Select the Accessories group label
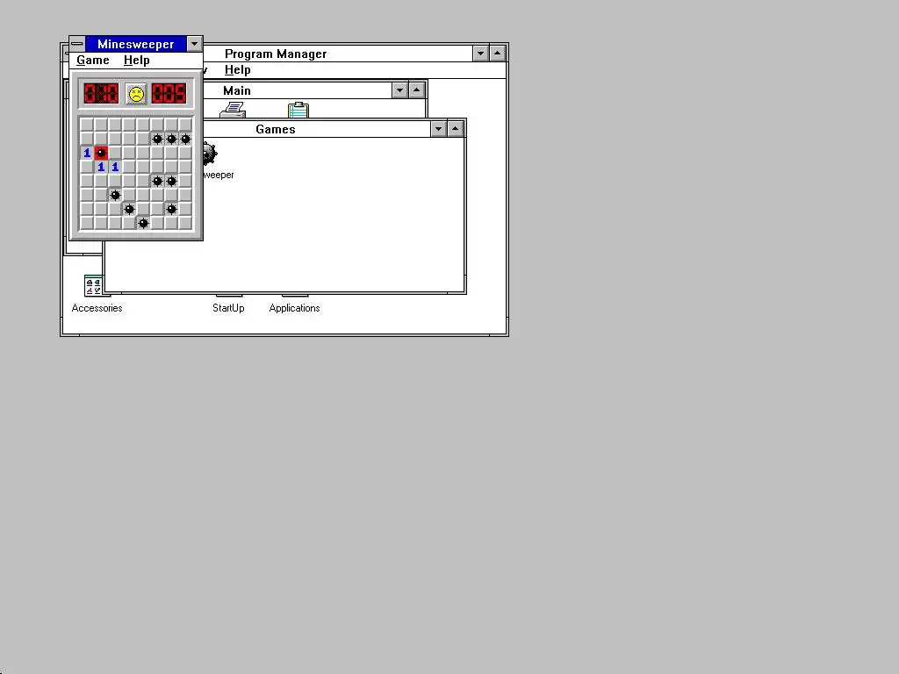This screenshot has height=674, width=899. [97, 308]
